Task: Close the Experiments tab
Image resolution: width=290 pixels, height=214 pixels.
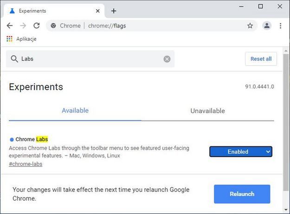Action: click(x=97, y=11)
